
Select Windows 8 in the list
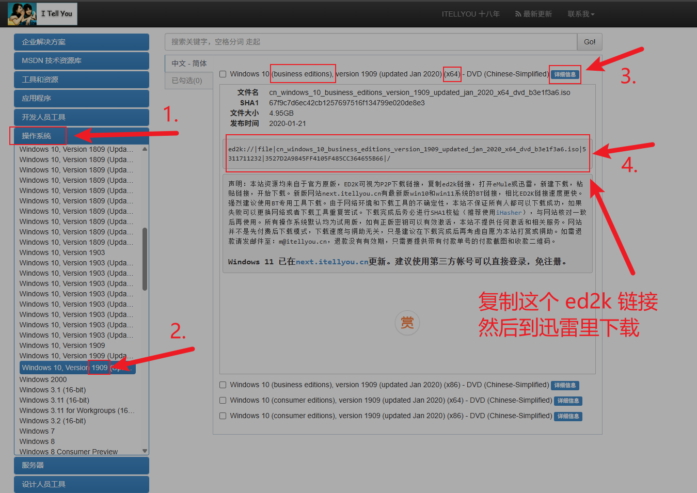point(37,441)
